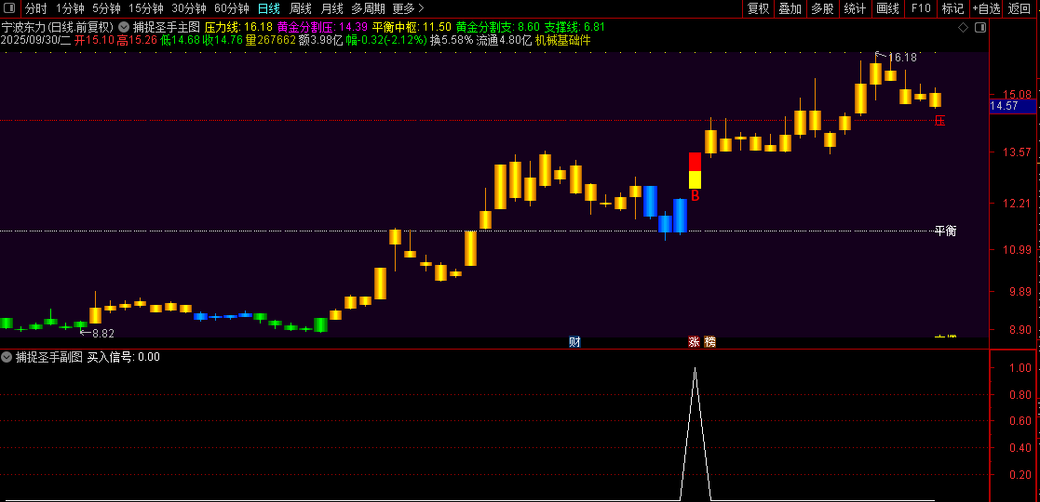The image size is (1040, 502).
Task: Open F10 company information
Action: pos(921,8)
